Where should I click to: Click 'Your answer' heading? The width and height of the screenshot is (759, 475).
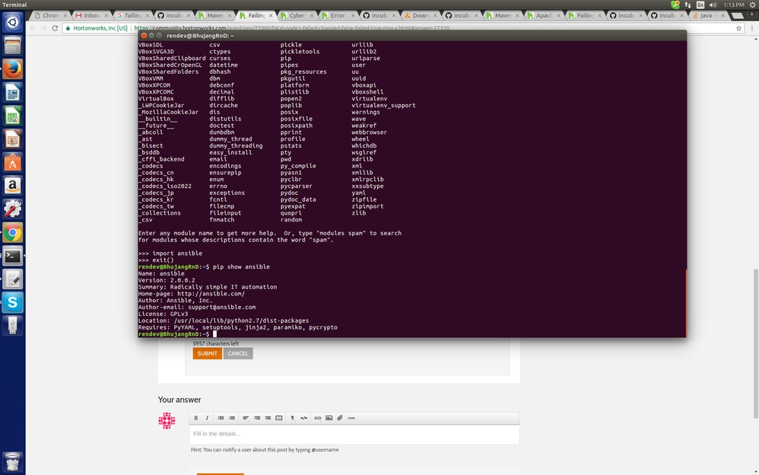click(179, 400)
